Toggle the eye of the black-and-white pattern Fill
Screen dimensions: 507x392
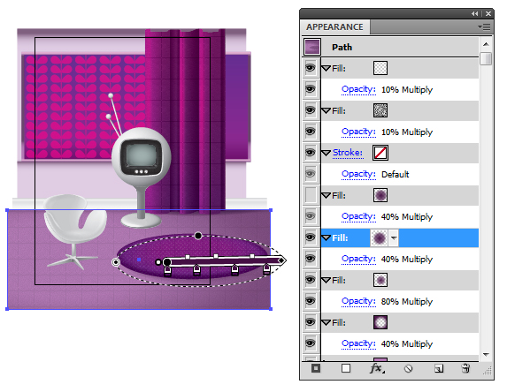311,110
